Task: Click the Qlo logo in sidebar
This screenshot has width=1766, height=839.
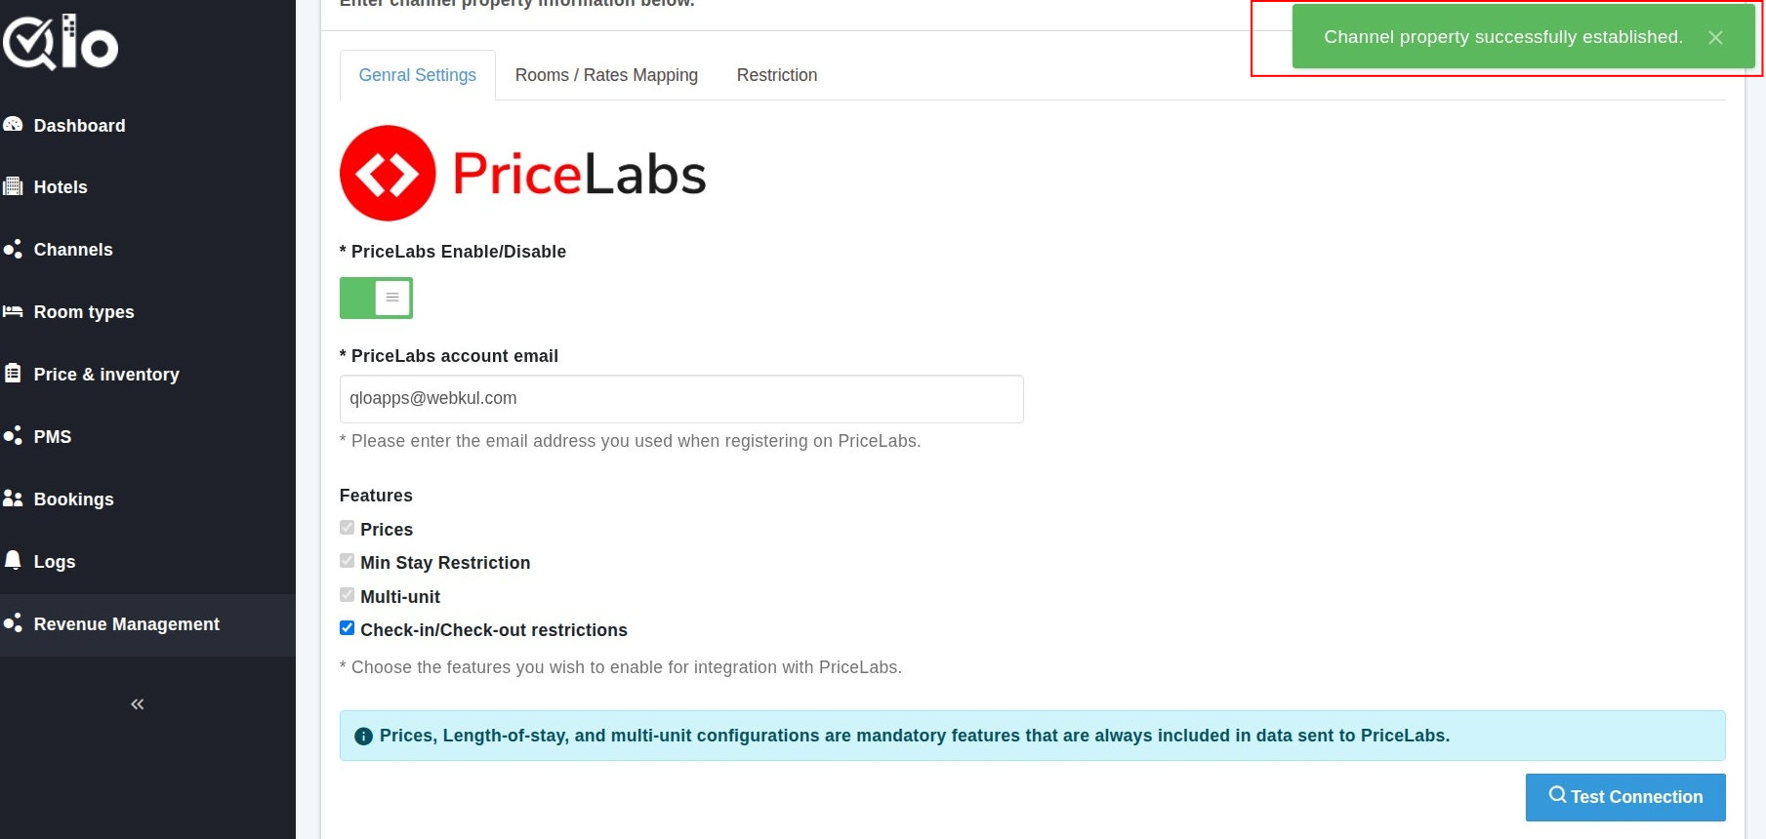Action: click(x=61, y=43)
